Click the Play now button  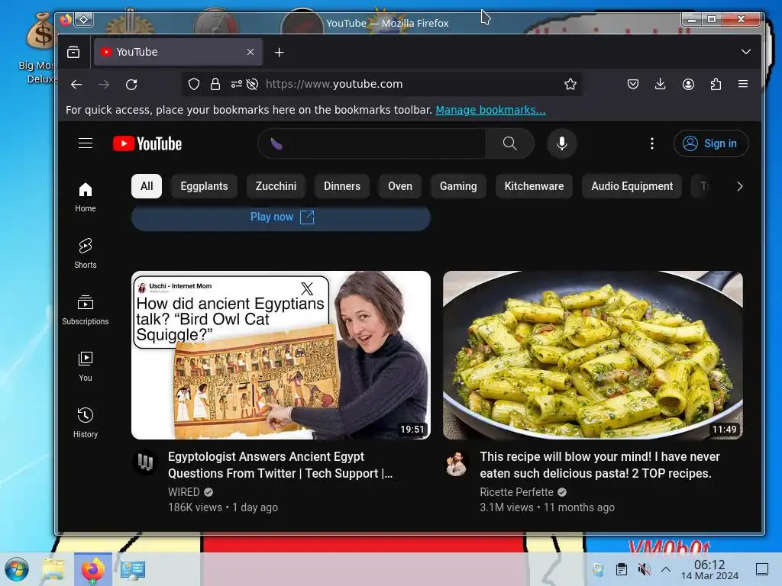tap(281, 217)
